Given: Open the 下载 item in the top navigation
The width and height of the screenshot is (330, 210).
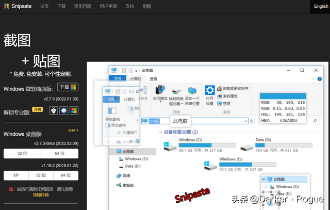Looking at the screenshot, I should (x=61, y=6).
